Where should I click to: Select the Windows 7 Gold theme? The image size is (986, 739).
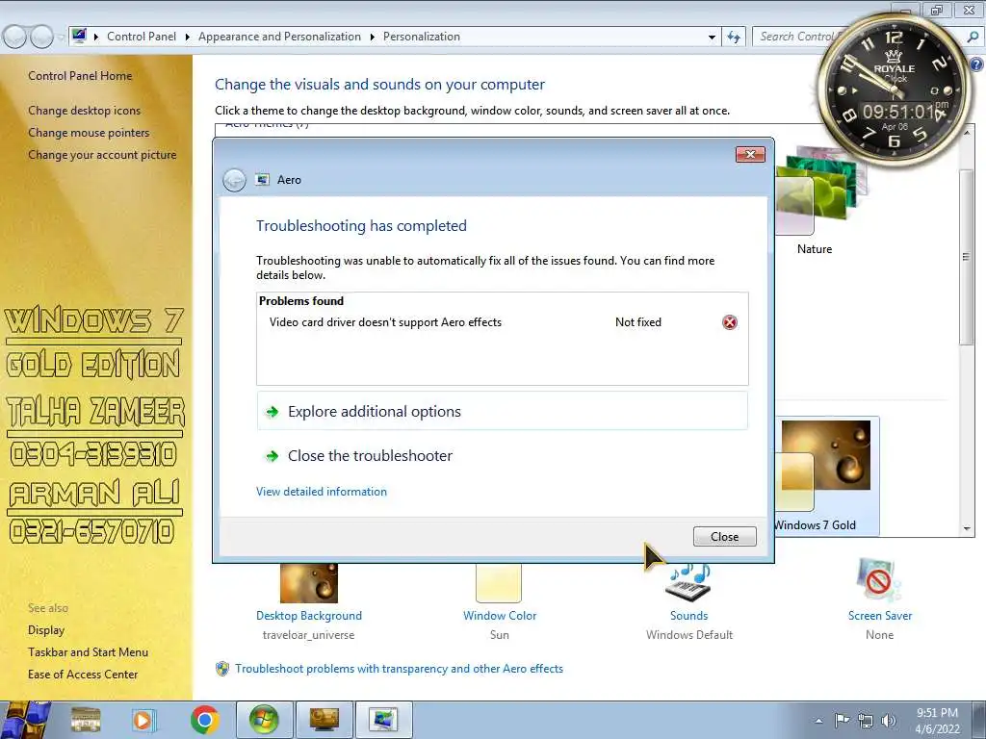tap(825, 476)
